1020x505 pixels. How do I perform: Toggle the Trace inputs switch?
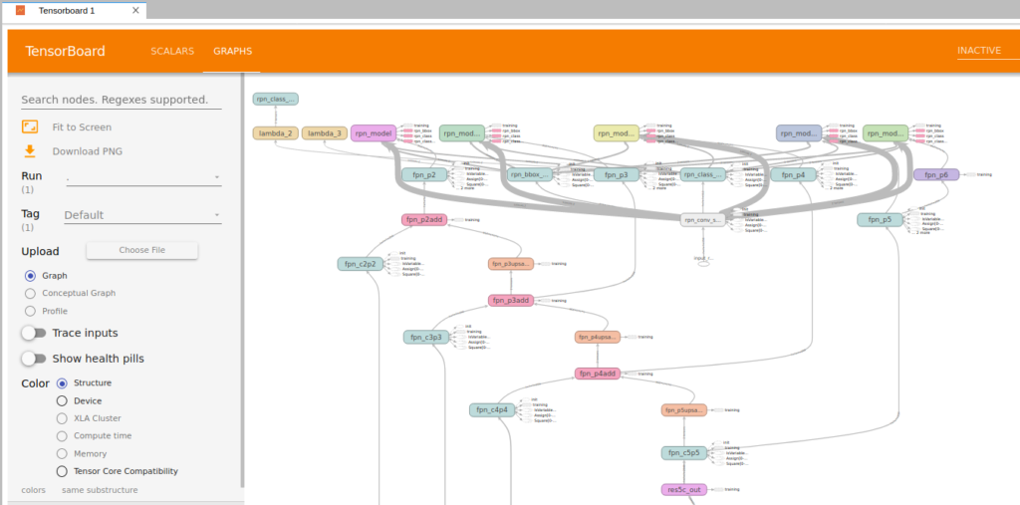(33, 333)
